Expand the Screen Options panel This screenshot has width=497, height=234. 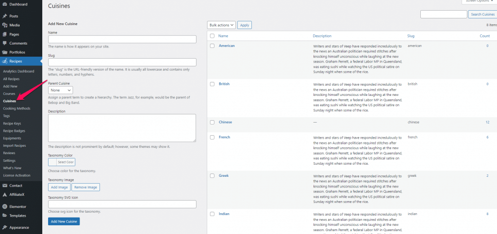(479, 1)
